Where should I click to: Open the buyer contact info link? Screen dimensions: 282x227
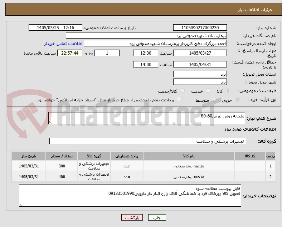(63, 44)
